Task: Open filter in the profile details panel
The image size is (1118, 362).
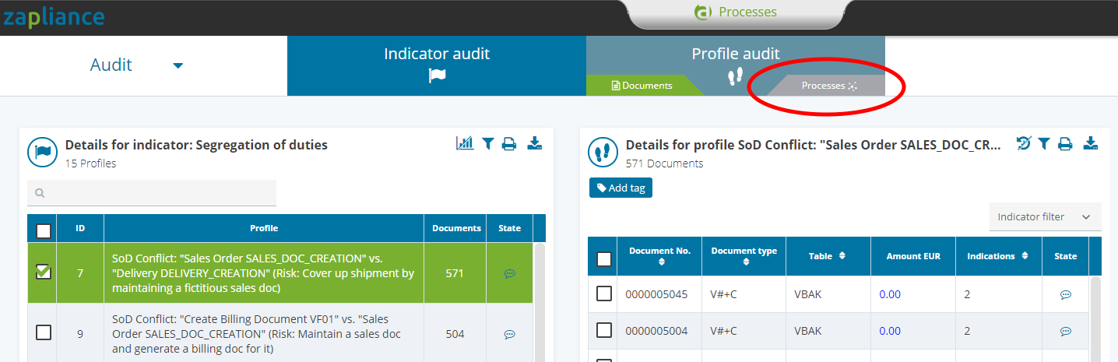Action: 1044,143
